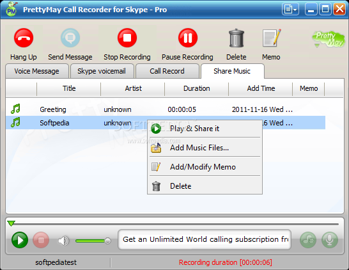Switch to the Skype voicemail tab
This screenshot has height=270, width=349.
pyautogui.click(x=102, y=71)
